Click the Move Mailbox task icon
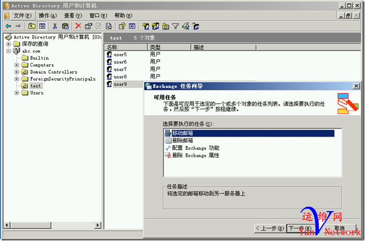 click(168, 133)
